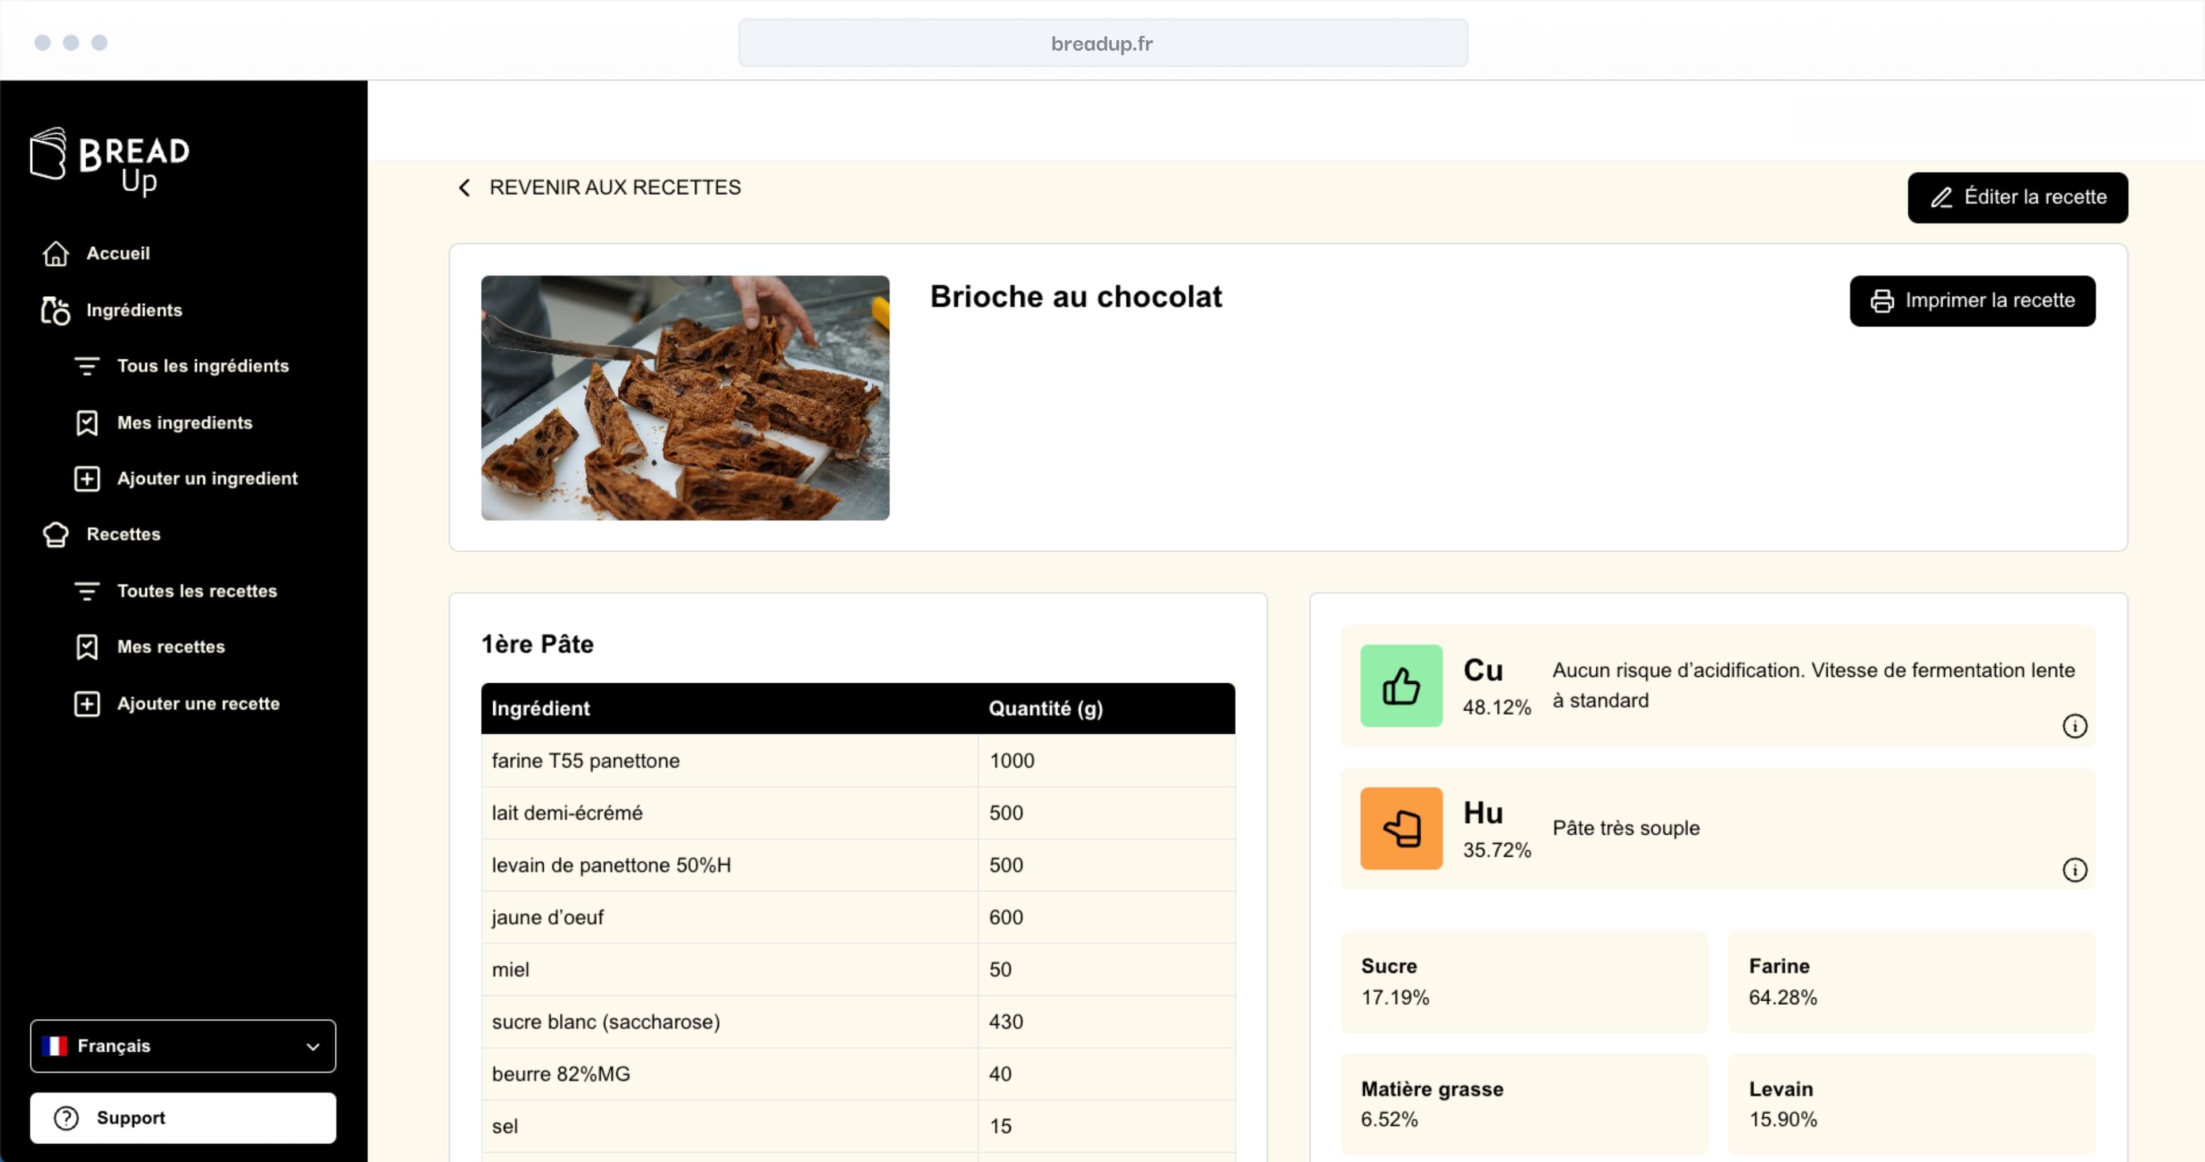Image resolution: width=2205 pixels, height=1162 pixels.
Task: Click bookmark icon beside Mes ingredients
Action: pyautogui.click(x=87, y=423)
